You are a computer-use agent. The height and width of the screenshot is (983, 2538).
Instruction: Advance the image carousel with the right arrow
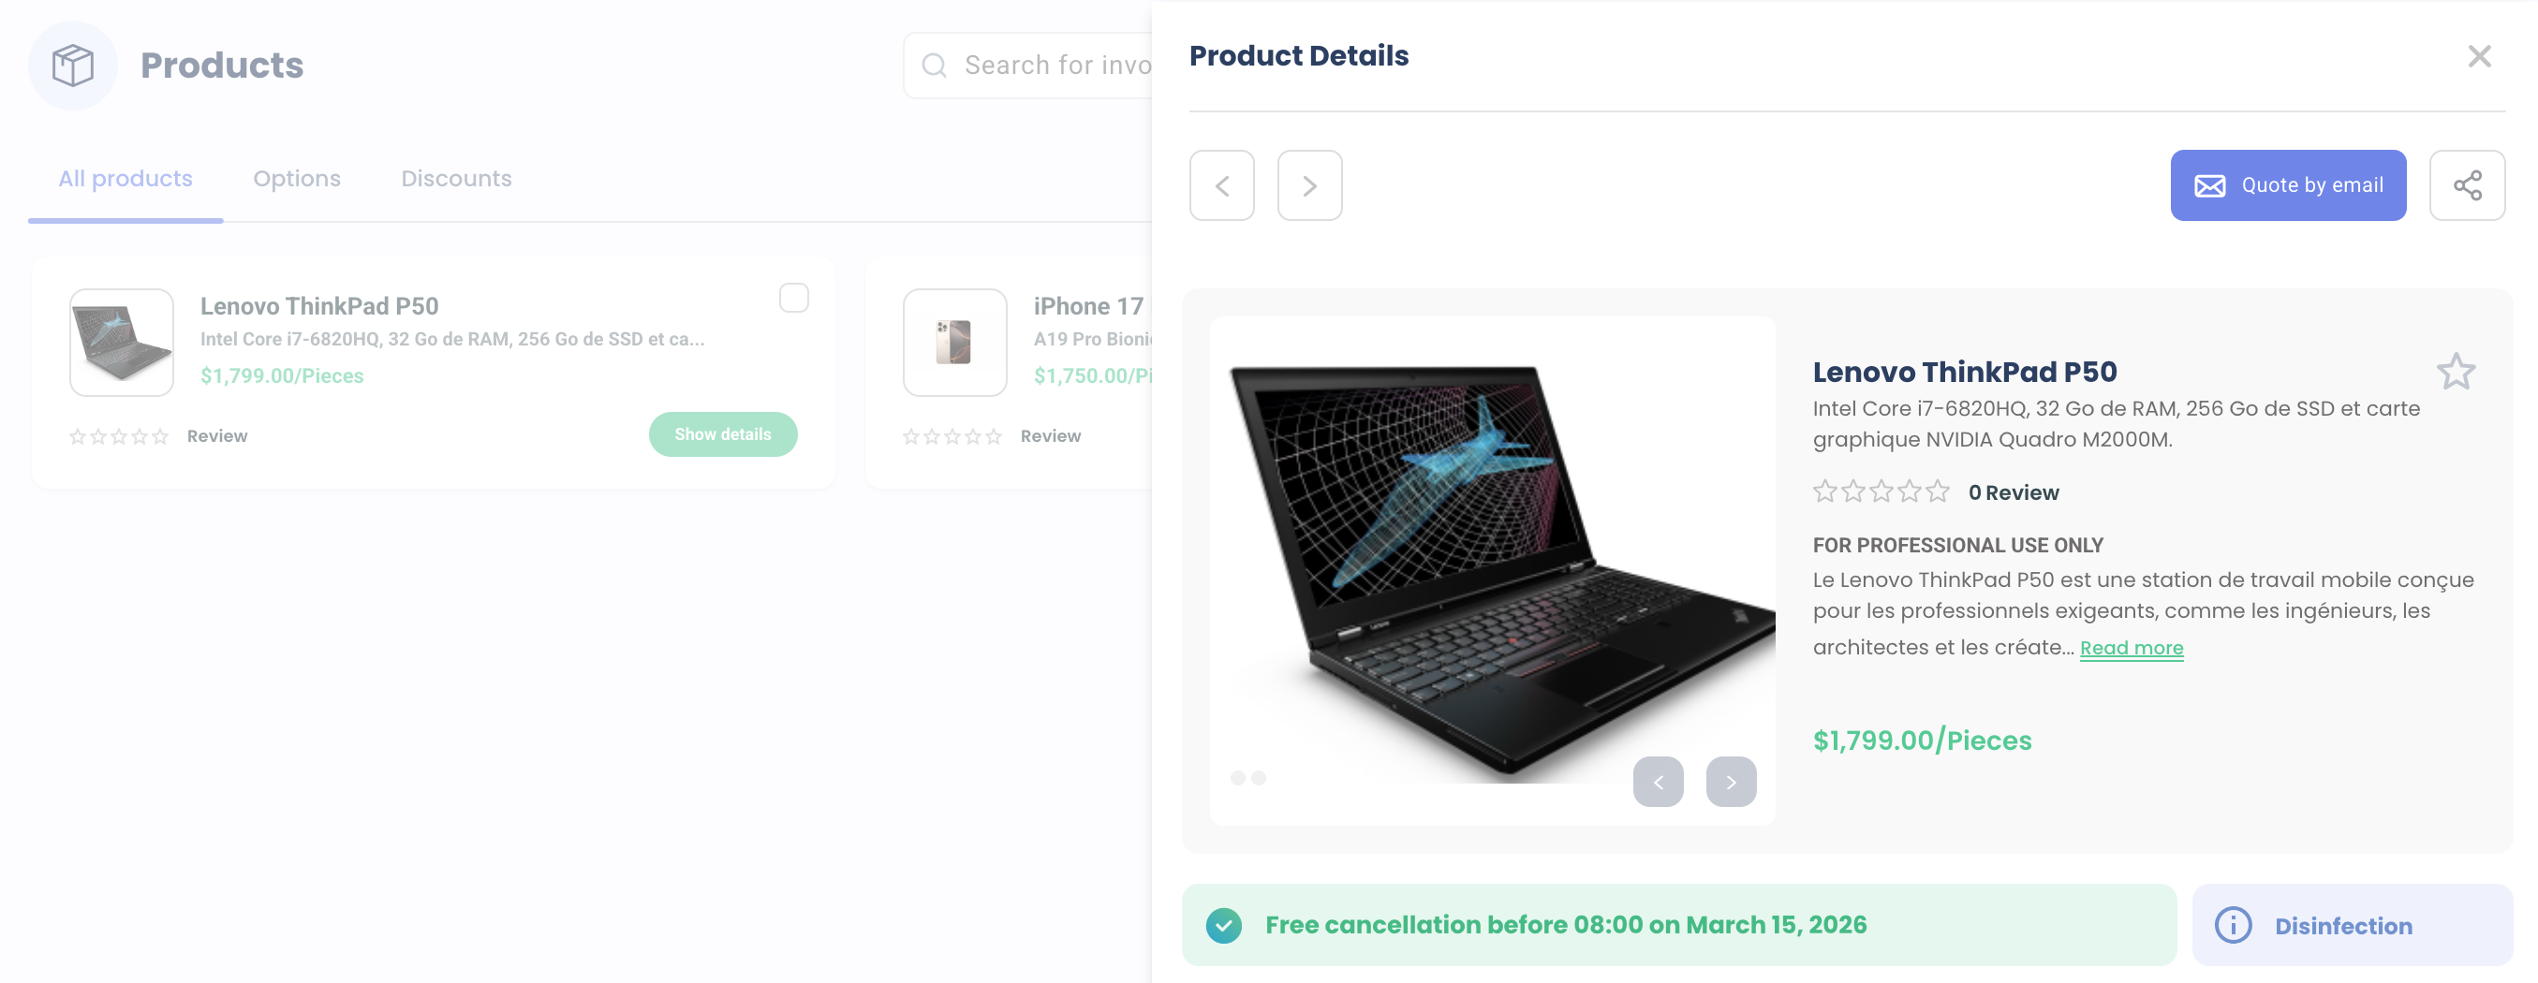[1732, 781]
